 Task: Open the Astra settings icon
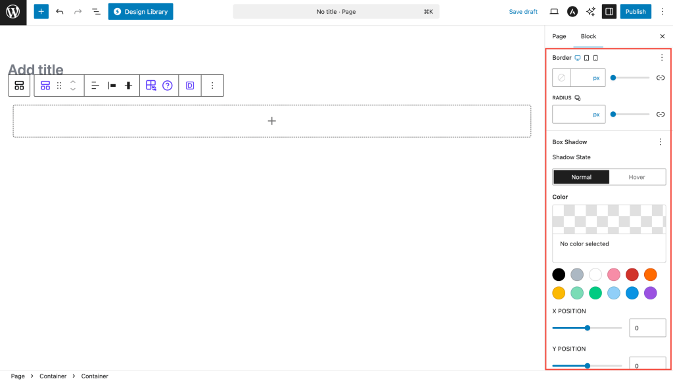(x=572, y=12)
